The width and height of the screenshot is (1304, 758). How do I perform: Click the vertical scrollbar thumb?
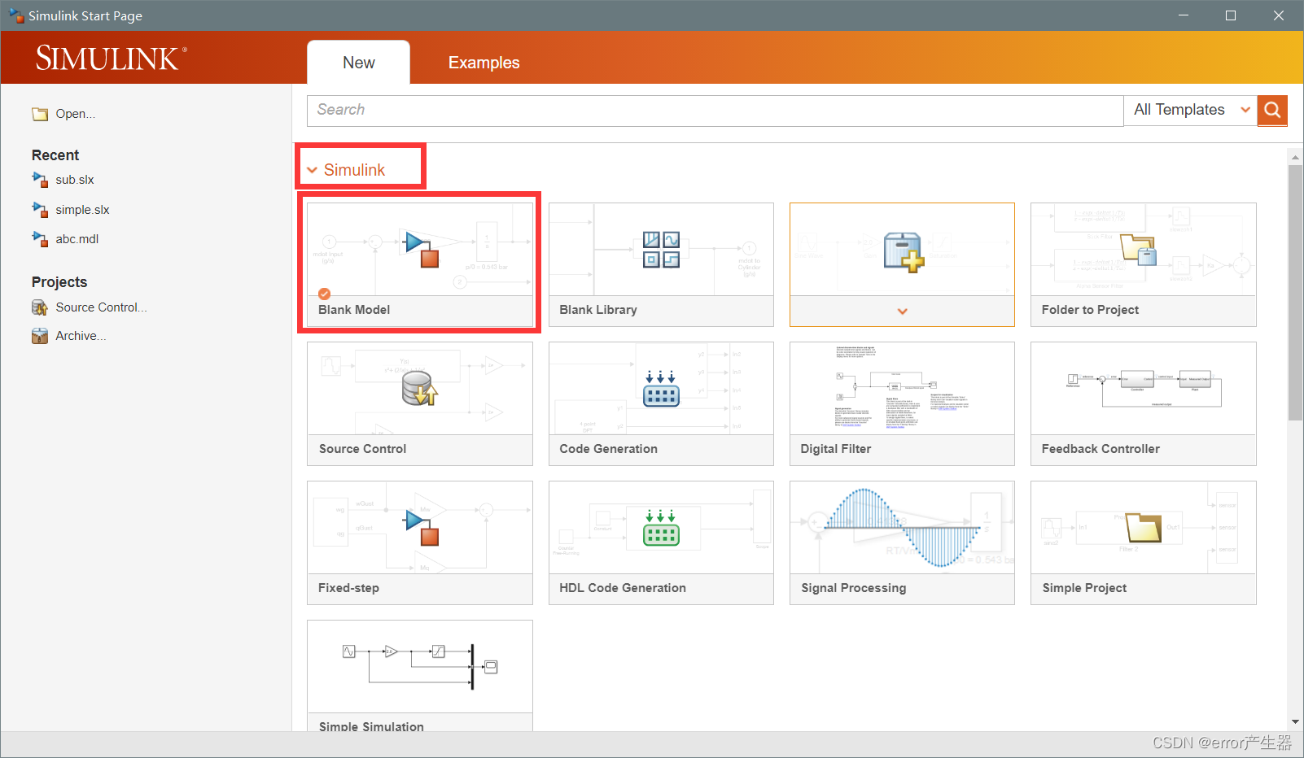pos(1295,293)
